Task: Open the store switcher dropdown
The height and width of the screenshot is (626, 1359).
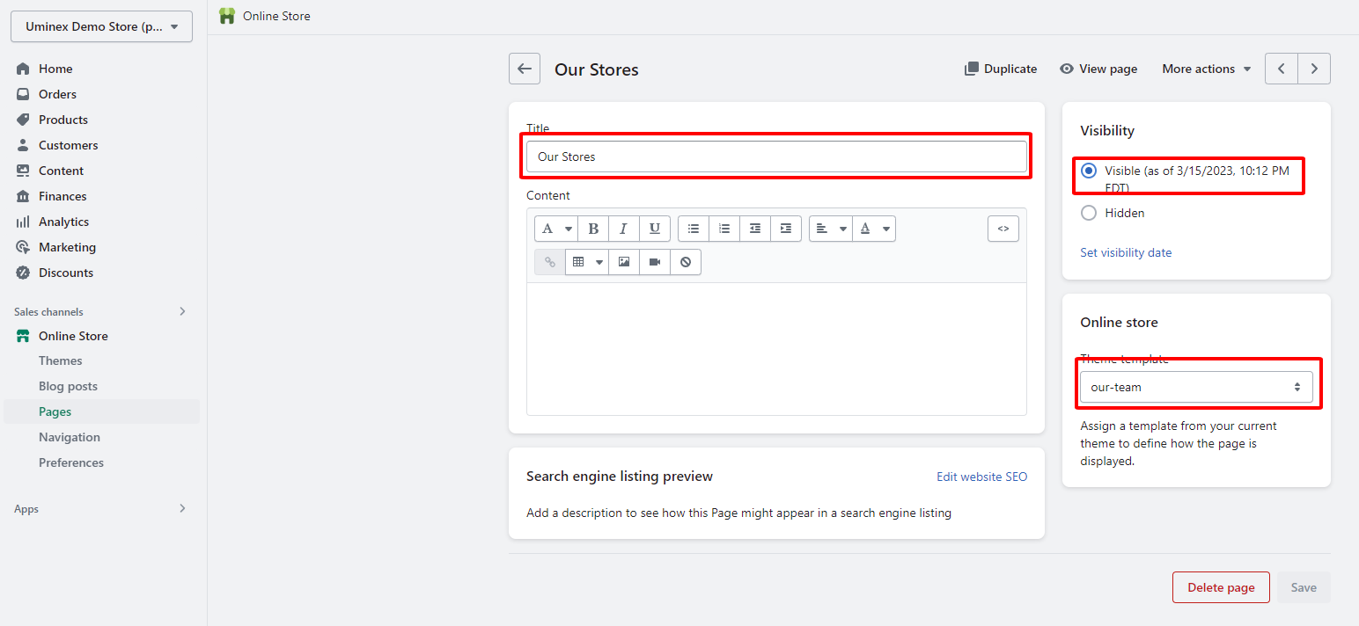Action: pyautogui.click(x=101, y=26)
